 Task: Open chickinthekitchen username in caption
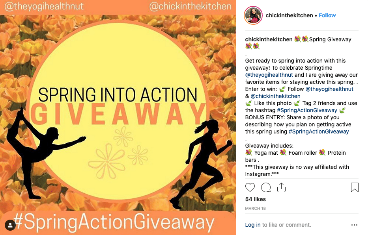point(269,39)
